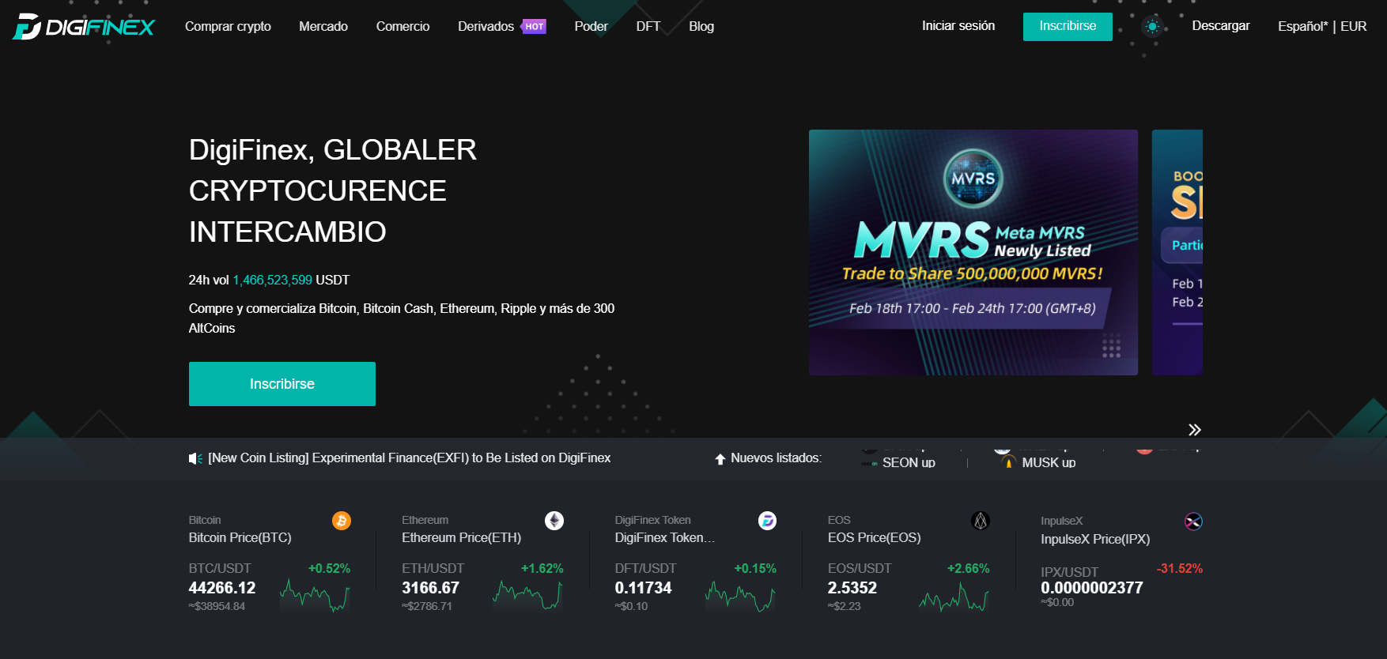Click the DigiFinex Token coin icon
Screen dimensions: 1387x659
coord(767,521)
